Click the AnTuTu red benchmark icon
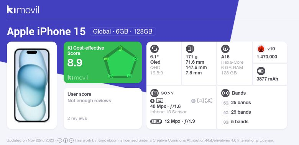 point(261,49)
